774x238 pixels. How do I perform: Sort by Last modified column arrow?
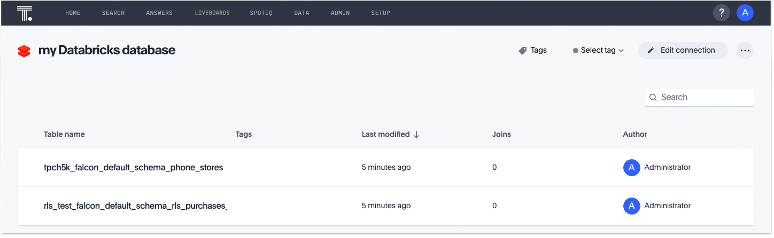tap(416, 135)
